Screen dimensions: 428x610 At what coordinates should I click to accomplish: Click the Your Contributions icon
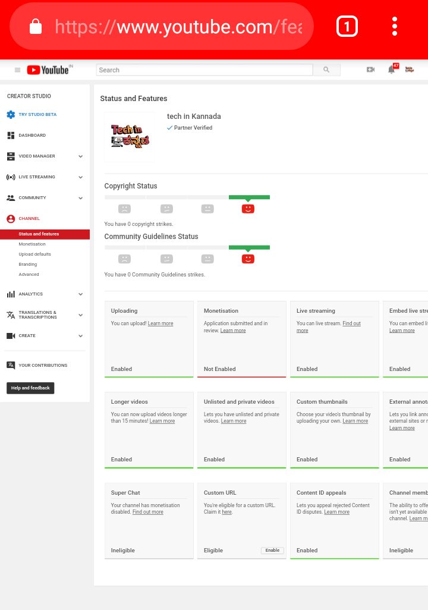[x=11, y=365]
